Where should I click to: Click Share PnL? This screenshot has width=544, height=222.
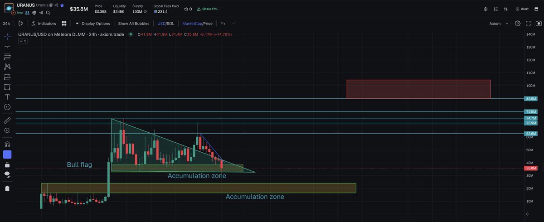(208, 9)
